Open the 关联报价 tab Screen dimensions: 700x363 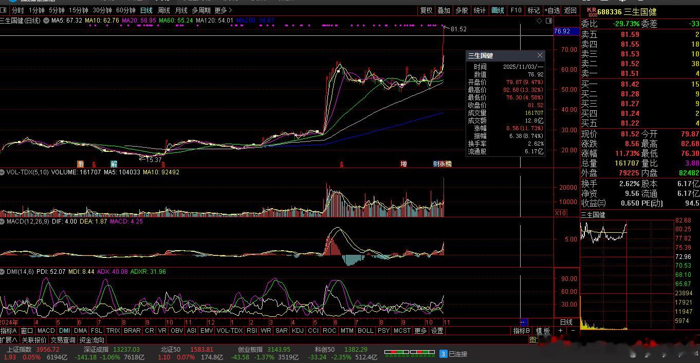click(34, 339)
